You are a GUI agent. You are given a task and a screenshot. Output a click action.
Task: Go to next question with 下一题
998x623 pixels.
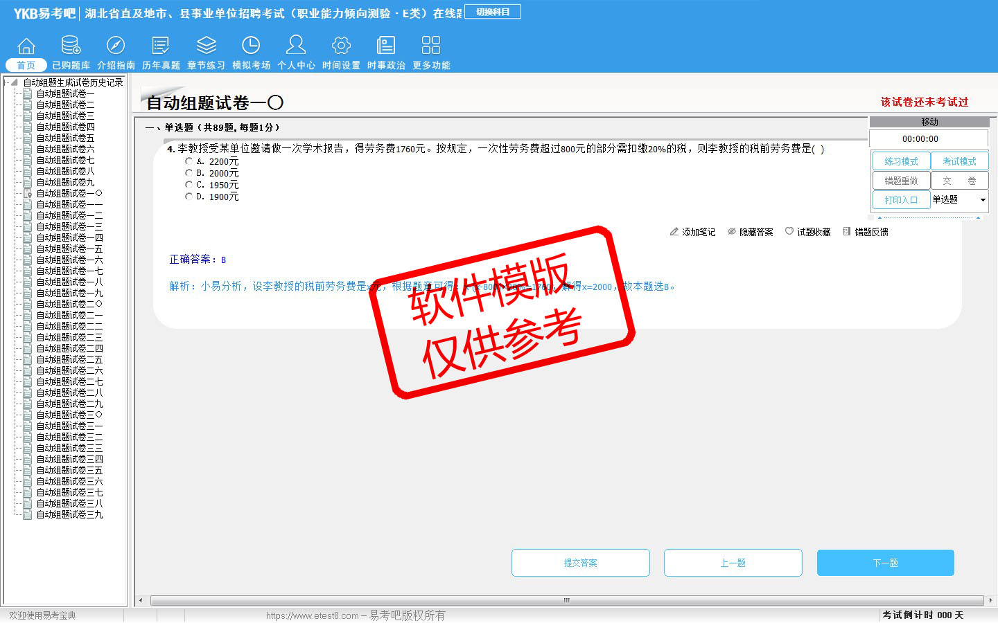(x=885, y=563)
